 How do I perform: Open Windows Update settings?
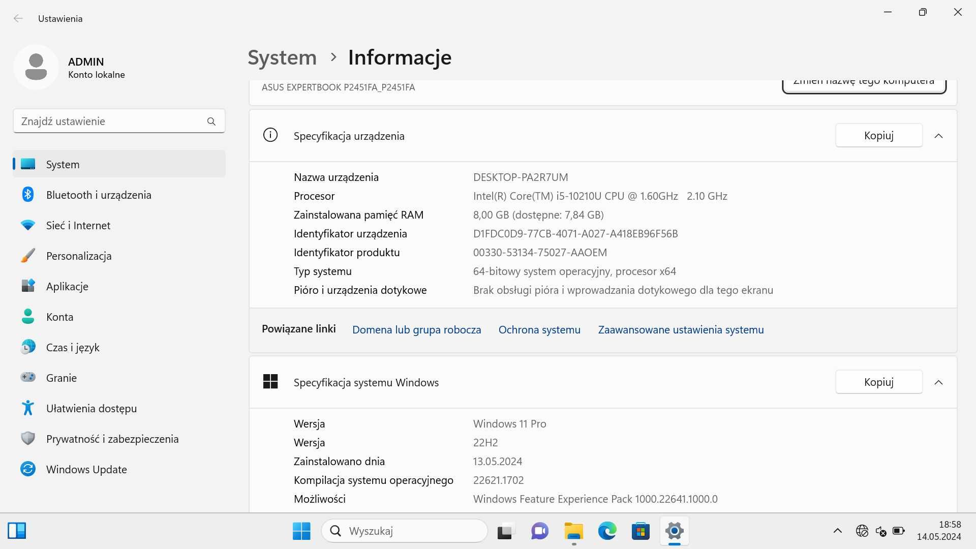pos(119,469)
